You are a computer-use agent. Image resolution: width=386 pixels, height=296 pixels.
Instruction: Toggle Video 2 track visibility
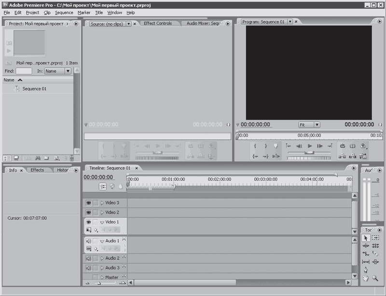[x=88, y=213]
